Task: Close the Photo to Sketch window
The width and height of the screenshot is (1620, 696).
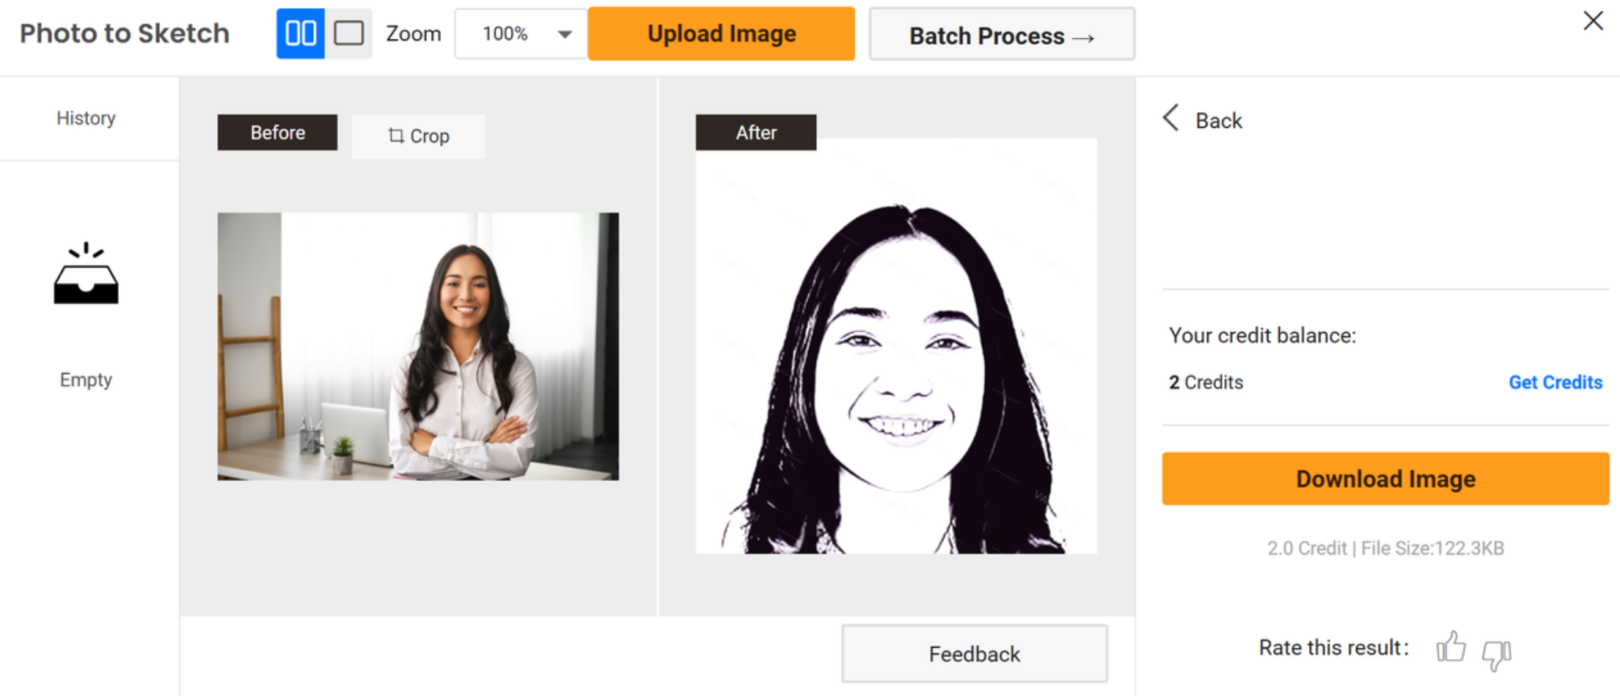Action: tap(1593, 21)
